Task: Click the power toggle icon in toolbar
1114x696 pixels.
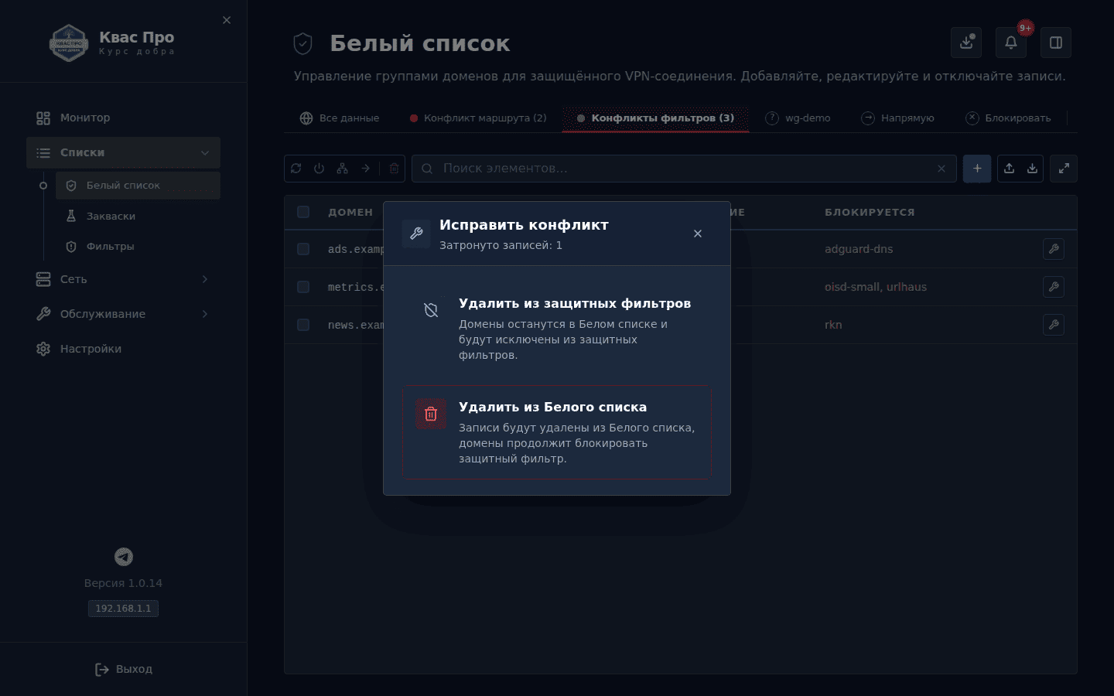Action: click(x=320, y=169)
